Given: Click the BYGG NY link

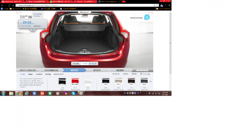Looking at the screenshot, I should 116,74.
